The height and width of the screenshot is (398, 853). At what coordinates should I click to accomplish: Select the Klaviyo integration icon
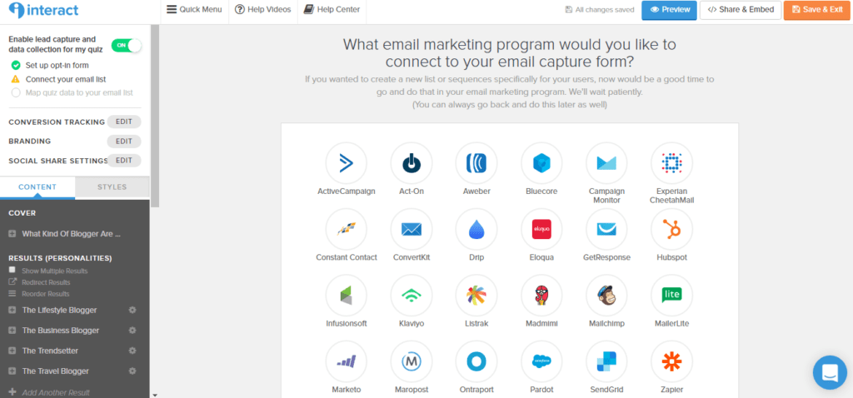412,296
